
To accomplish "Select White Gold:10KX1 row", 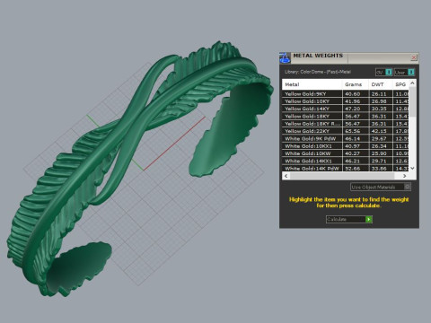I will click(346, 146).
